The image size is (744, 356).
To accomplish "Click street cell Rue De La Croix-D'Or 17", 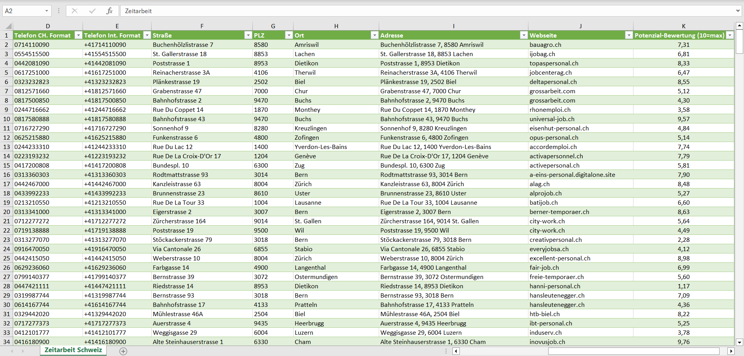I will (202, 156).
